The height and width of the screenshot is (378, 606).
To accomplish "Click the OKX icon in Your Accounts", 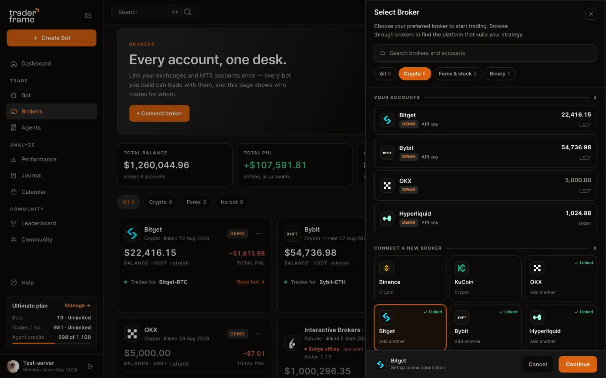I will pyautogui.click(x=387, y=186).
